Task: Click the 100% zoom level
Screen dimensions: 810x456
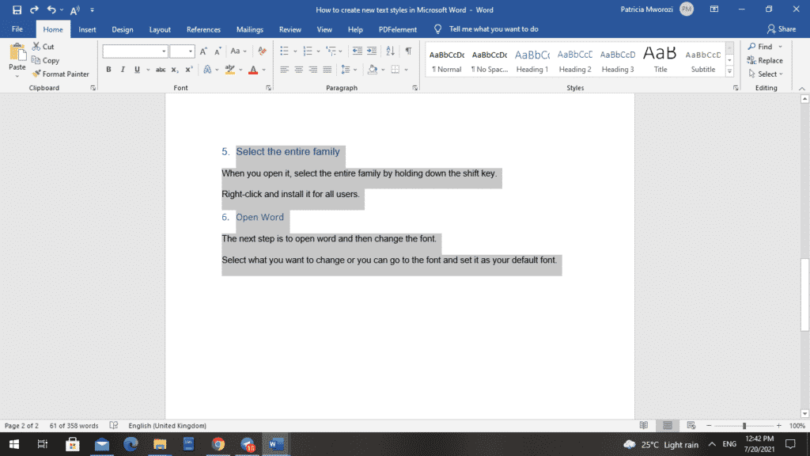Action: pos(797,425)
